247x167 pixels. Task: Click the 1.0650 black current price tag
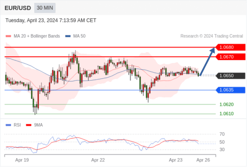click(230, 76)
